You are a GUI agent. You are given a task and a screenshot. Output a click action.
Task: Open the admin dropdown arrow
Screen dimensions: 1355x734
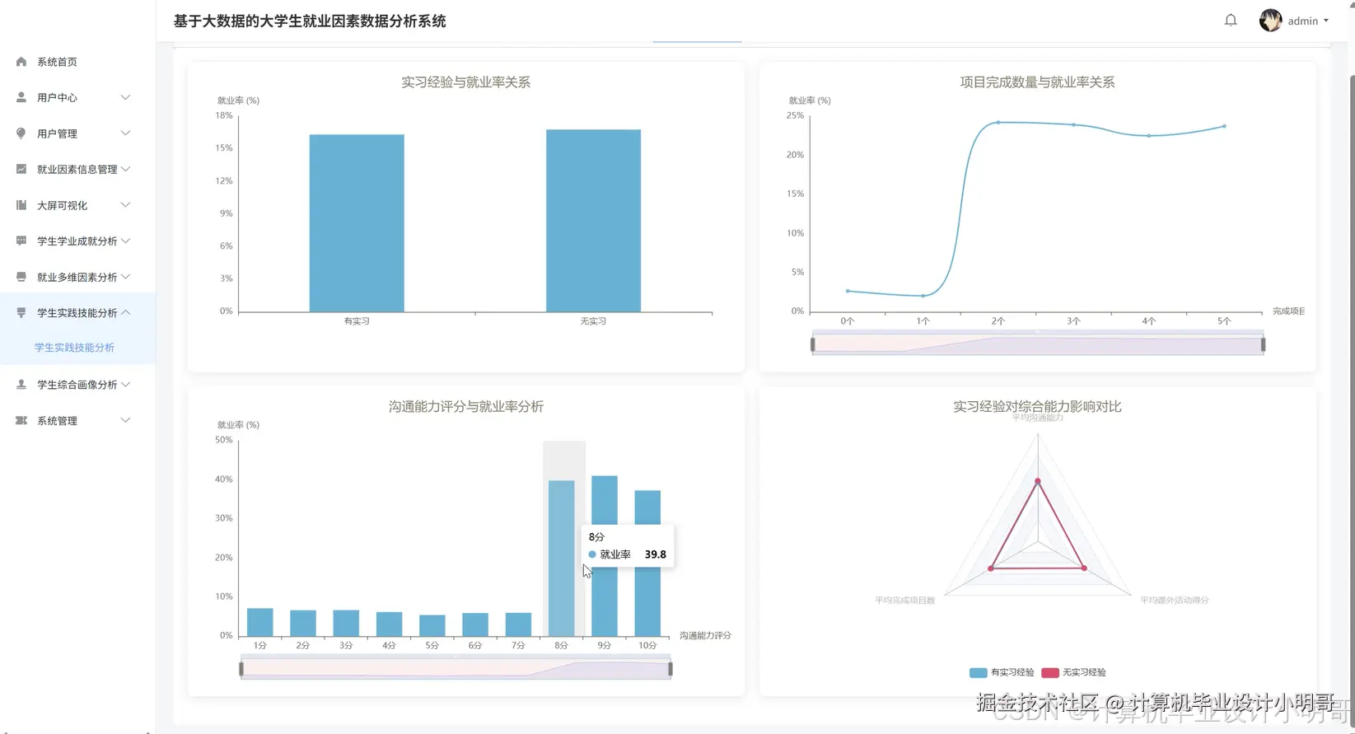[1326, 21]
